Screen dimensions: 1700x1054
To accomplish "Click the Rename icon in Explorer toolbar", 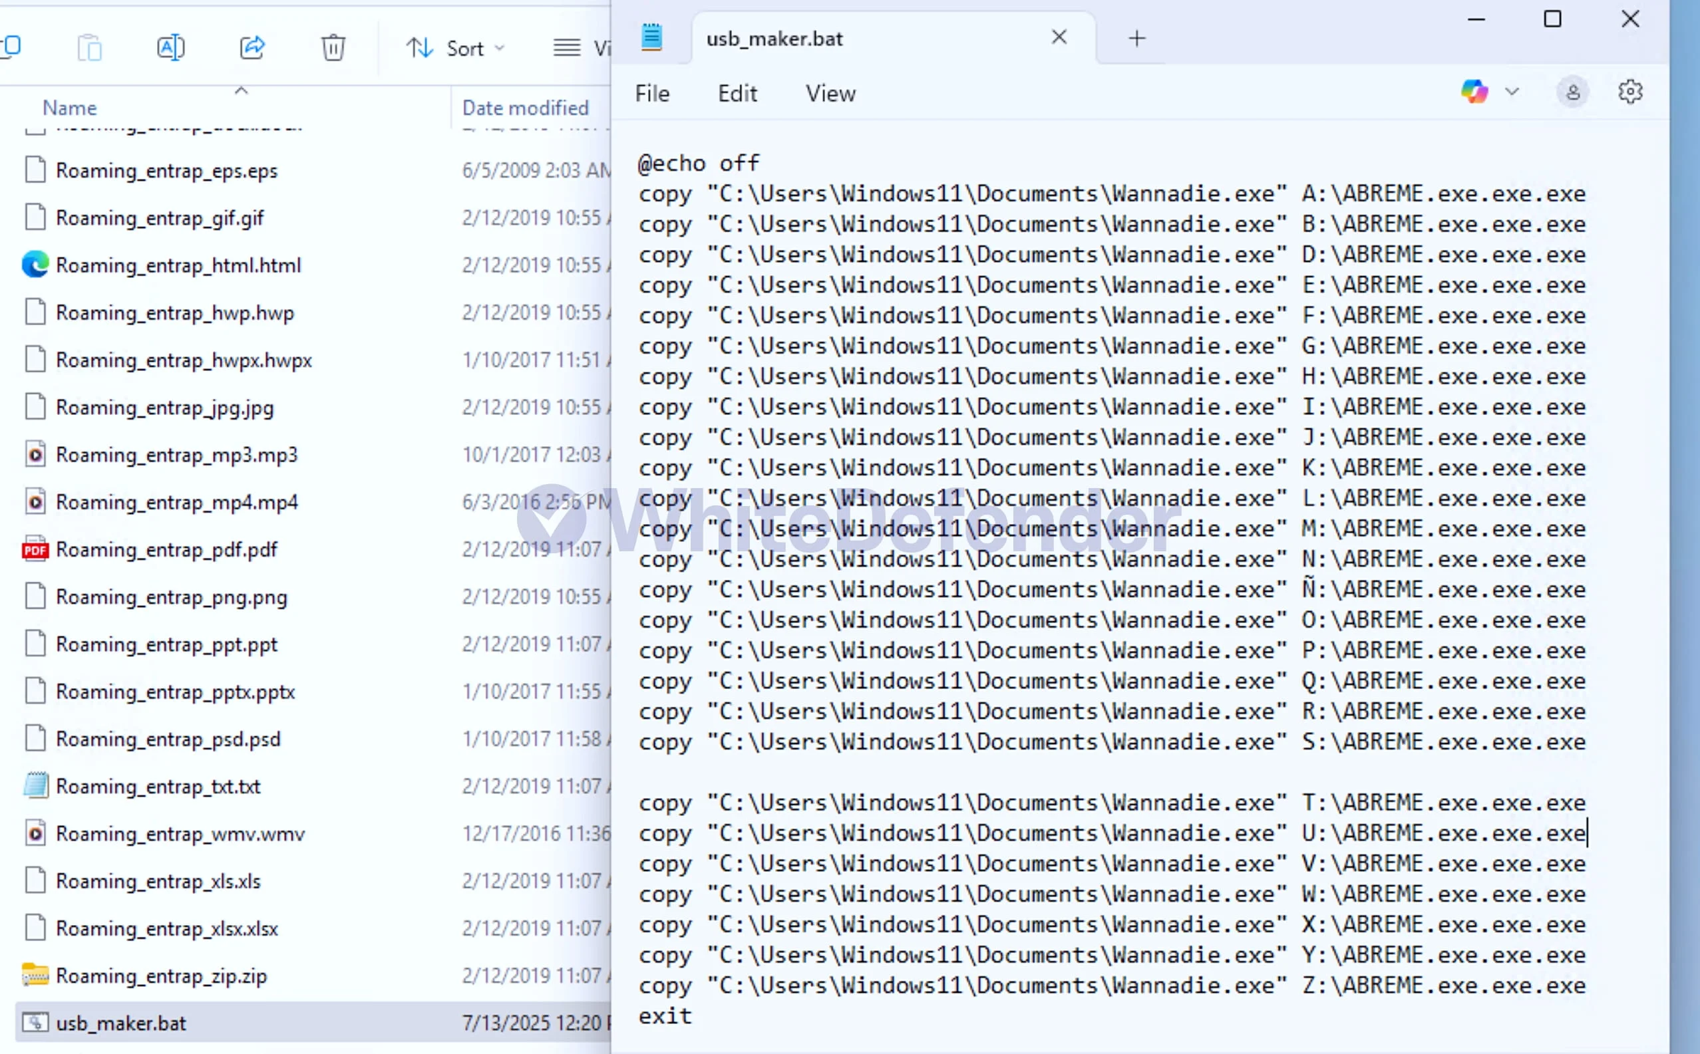I will (170, 47).
